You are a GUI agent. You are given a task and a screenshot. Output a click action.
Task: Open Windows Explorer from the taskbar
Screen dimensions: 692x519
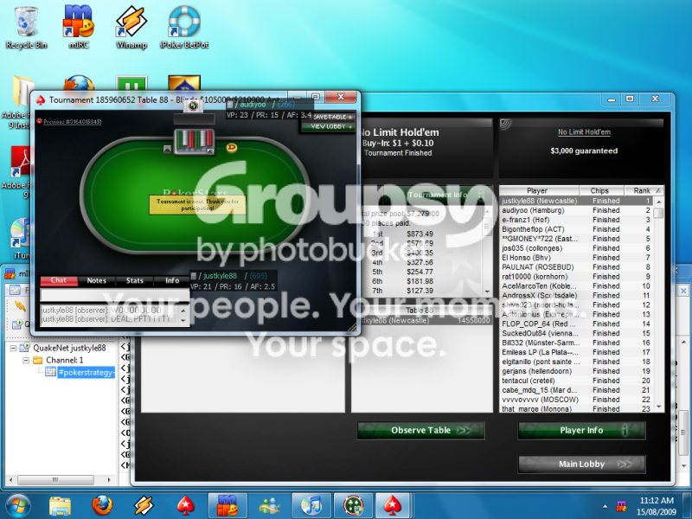pos(60,506)
